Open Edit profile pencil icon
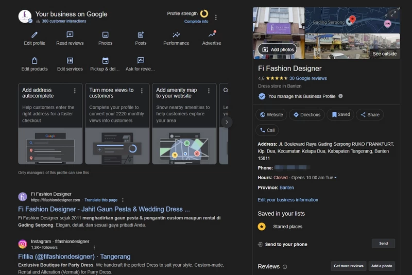The height and width of the screenshot is (275, 412). pos(35,35)
